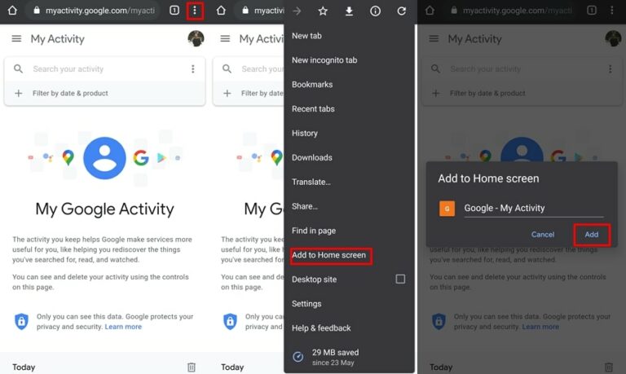Tap privacy shield icon in left screenshot
Screen dimensions: 626x374
(21, 321)
